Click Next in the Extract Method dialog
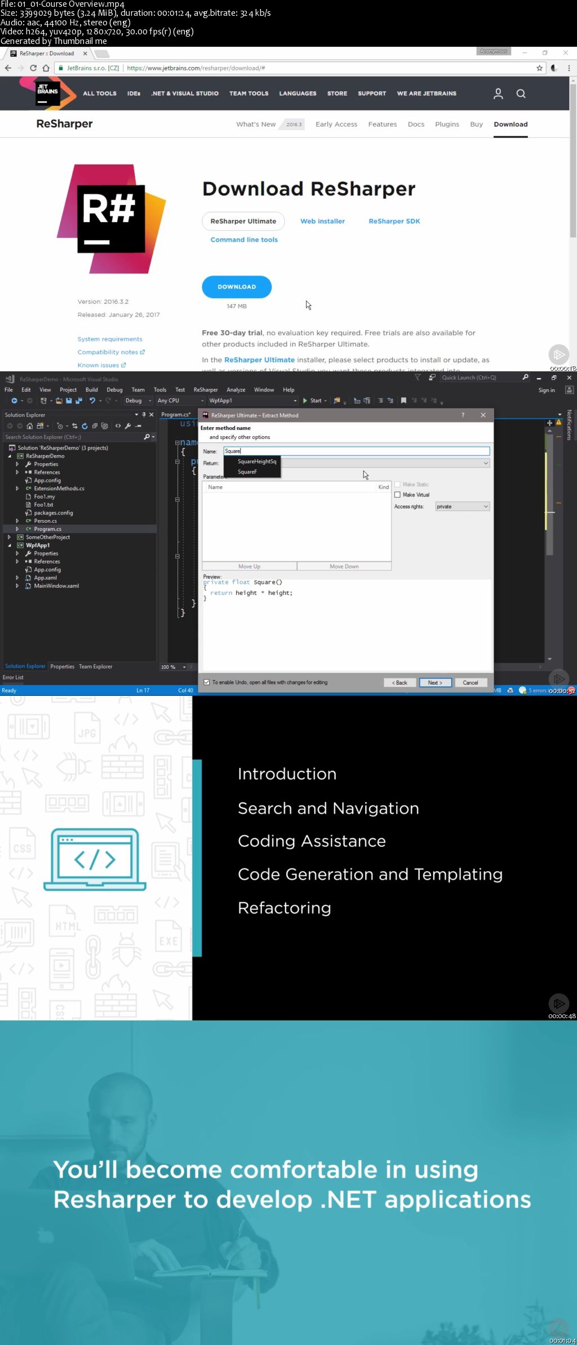This screenshot has height=1345, width=577. pyautogui.click(x=435, y=682)
